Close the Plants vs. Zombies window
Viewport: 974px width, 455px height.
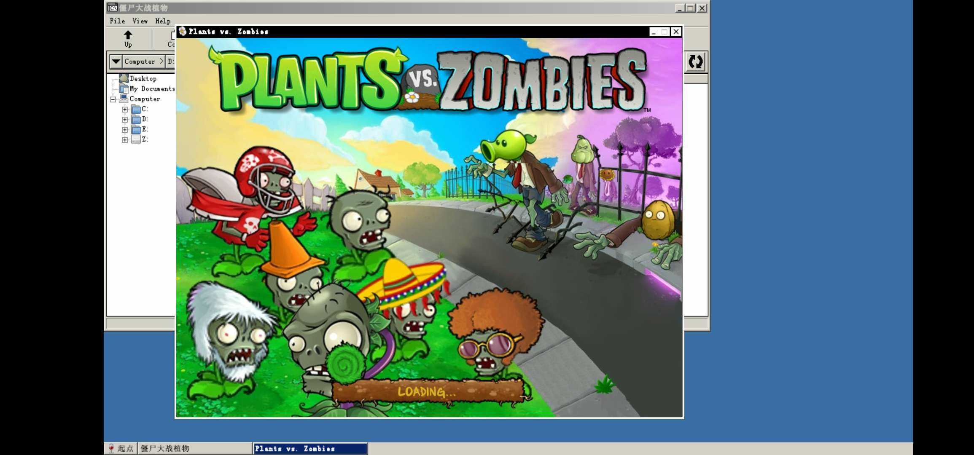(x=676, y=32)
